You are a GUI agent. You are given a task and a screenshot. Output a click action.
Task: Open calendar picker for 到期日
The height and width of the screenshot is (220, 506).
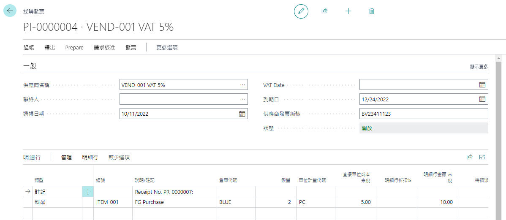(482, 99)
